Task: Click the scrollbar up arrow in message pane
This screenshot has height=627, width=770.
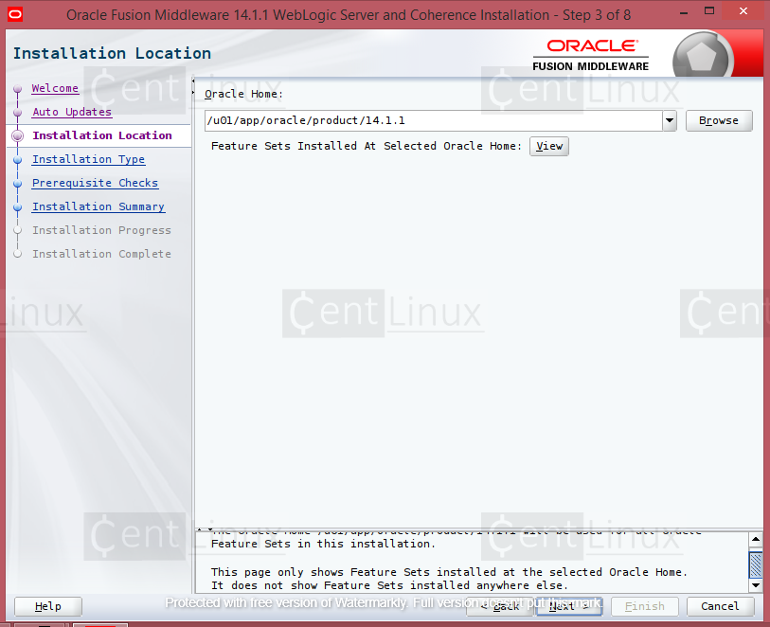Action: [x=755, y=537]
